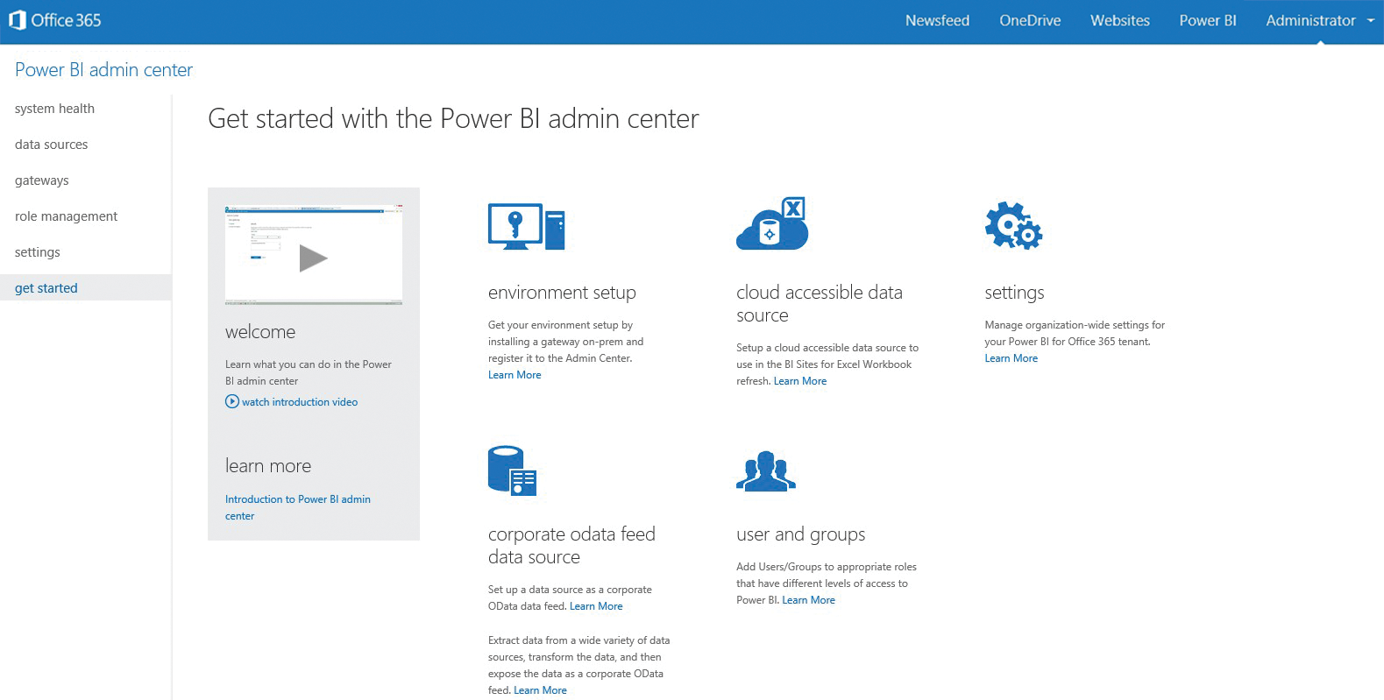Click the user and groups heading

(800, 534)
